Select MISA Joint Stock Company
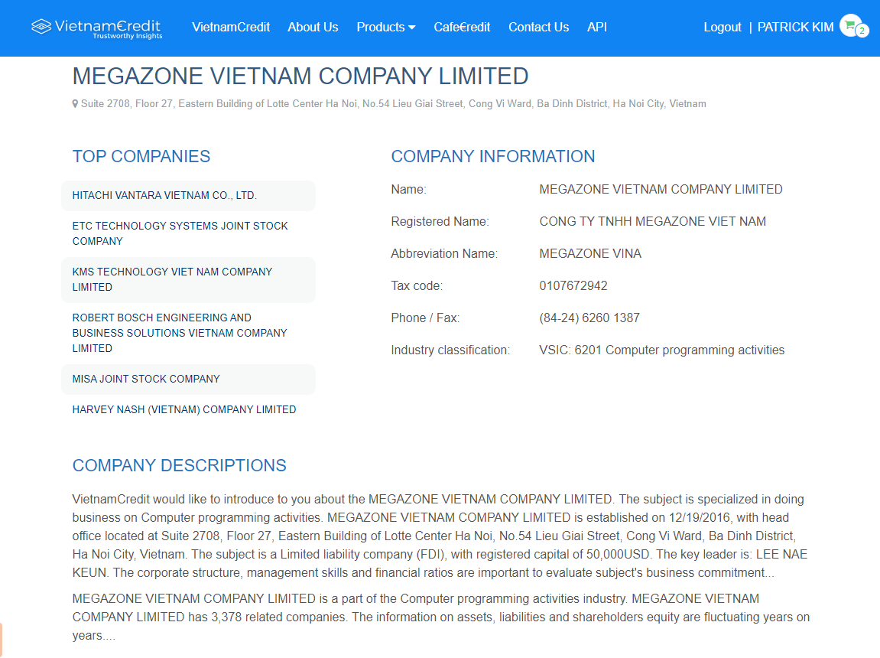The image size is (880, 658). 189,379
